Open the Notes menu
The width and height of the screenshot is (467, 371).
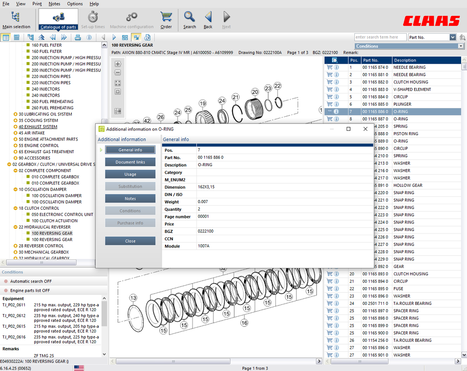54,4
